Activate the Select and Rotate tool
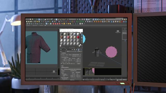The height and width of the screenshot is (93, 166). point(41,19)
